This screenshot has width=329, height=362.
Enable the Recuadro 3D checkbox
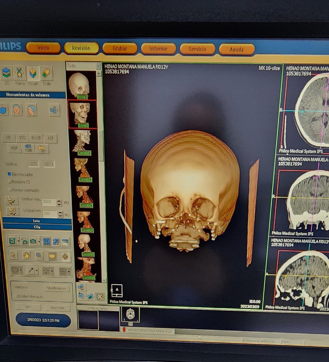[x=10, y=182]
